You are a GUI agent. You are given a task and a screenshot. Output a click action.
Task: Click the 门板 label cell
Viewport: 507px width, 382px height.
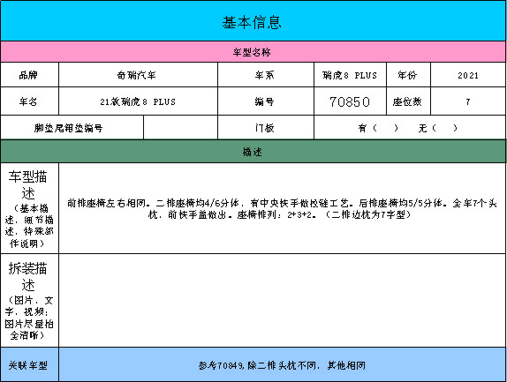pyautogui.click(x=266, y=128)
